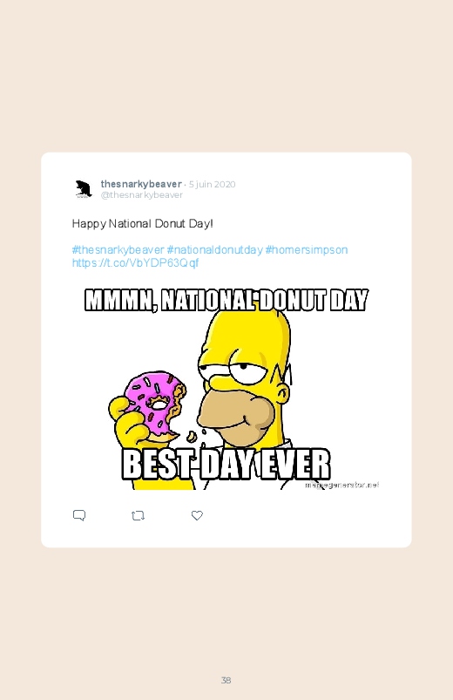The height and width of the screenshot is (700, 453).
Task: Open the beaver profile avatar
Action: (84, 189)
